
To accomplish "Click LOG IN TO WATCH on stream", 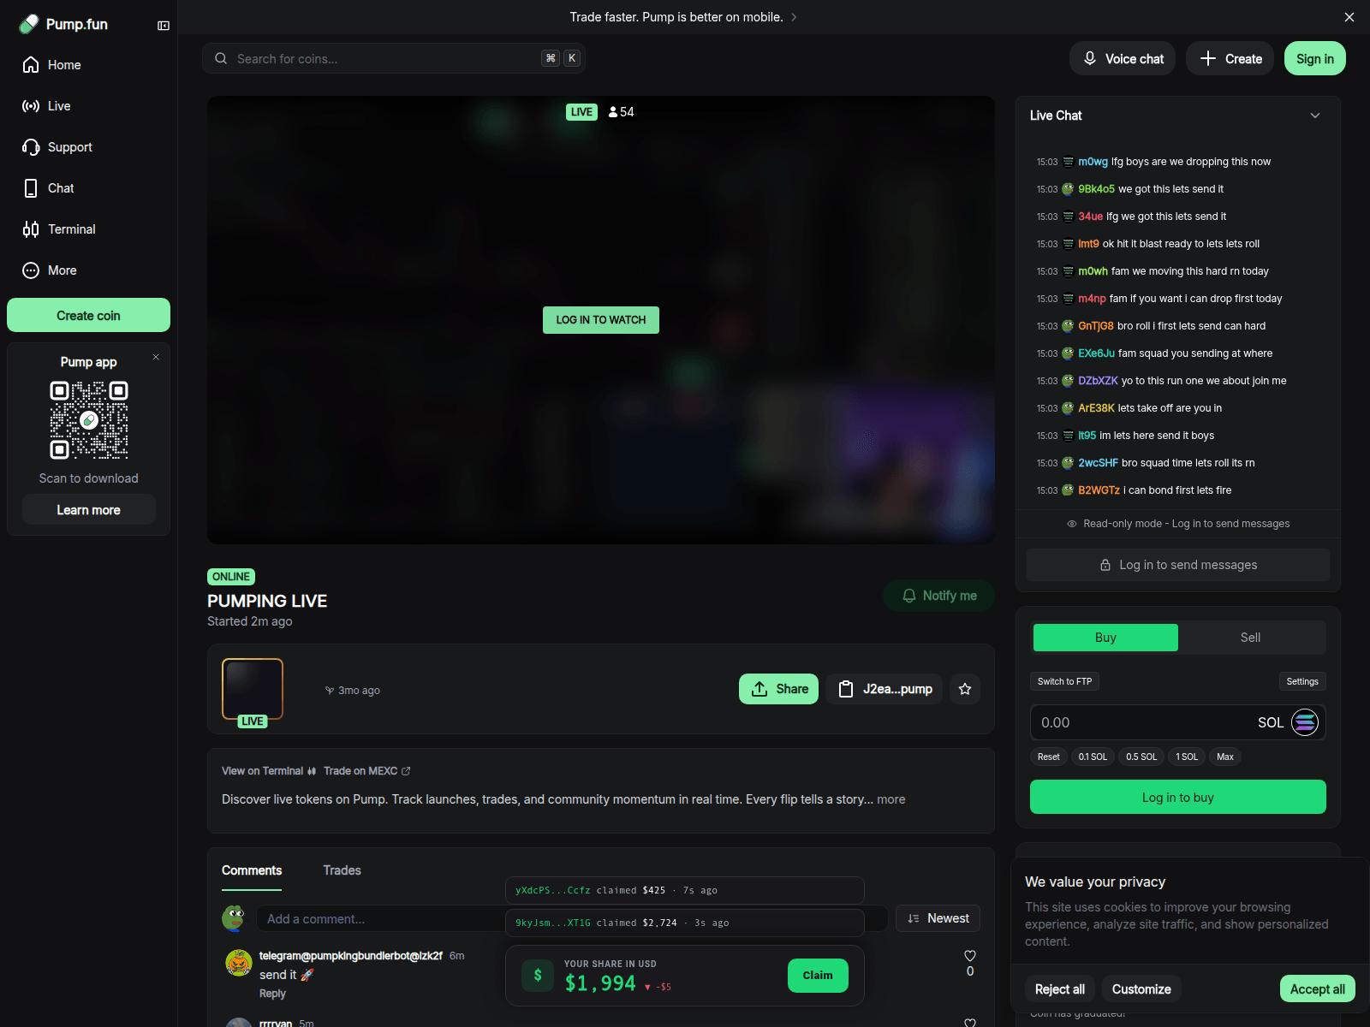I will [601, 320].
